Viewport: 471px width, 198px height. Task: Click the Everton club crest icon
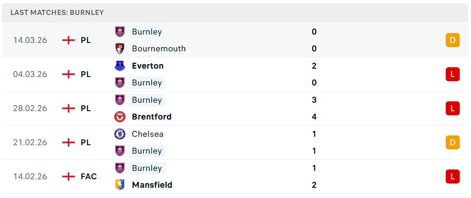(120, 66)
